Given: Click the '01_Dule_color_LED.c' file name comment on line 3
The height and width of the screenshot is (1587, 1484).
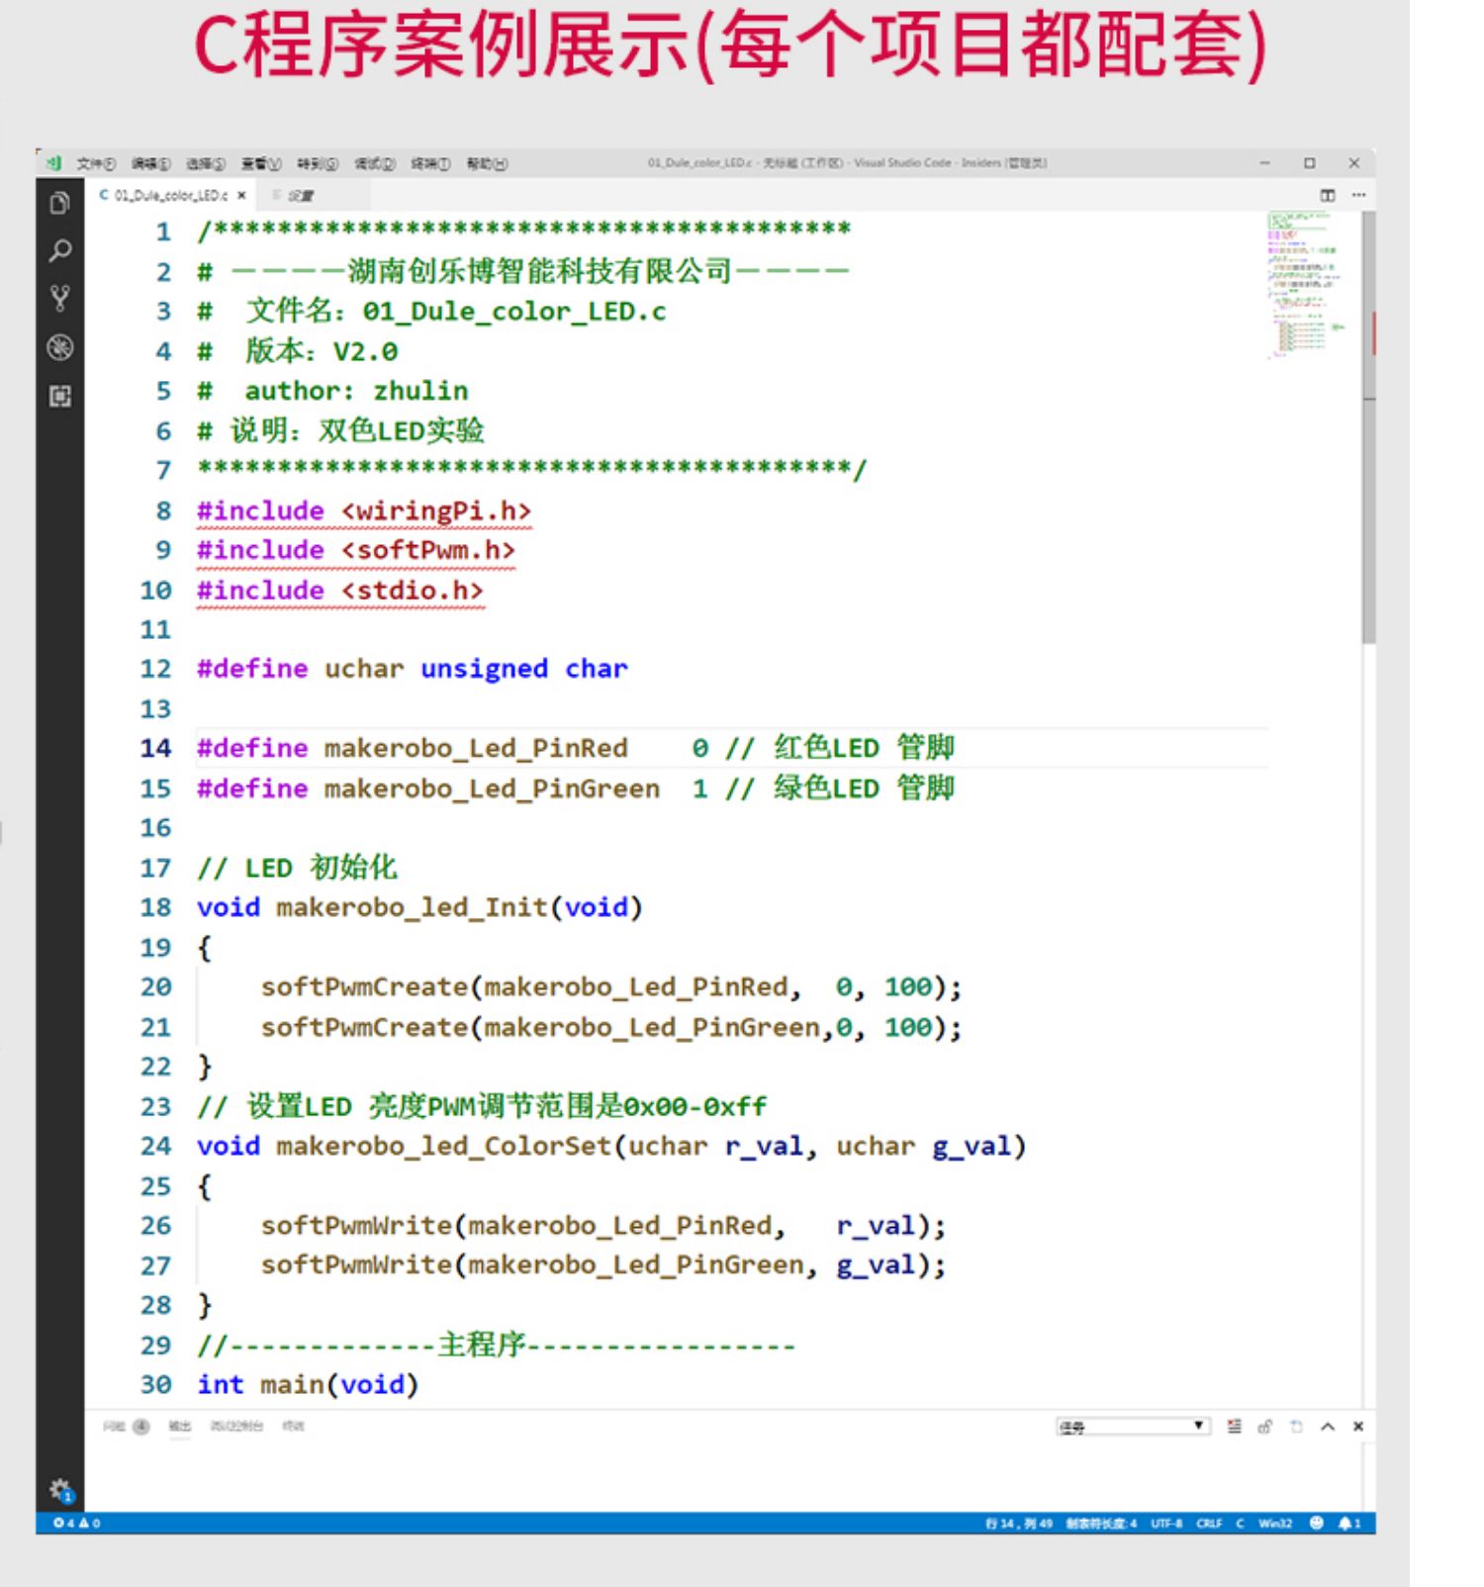Looking at the screenshot, I should pyautogui.click(x=514, y=312).
